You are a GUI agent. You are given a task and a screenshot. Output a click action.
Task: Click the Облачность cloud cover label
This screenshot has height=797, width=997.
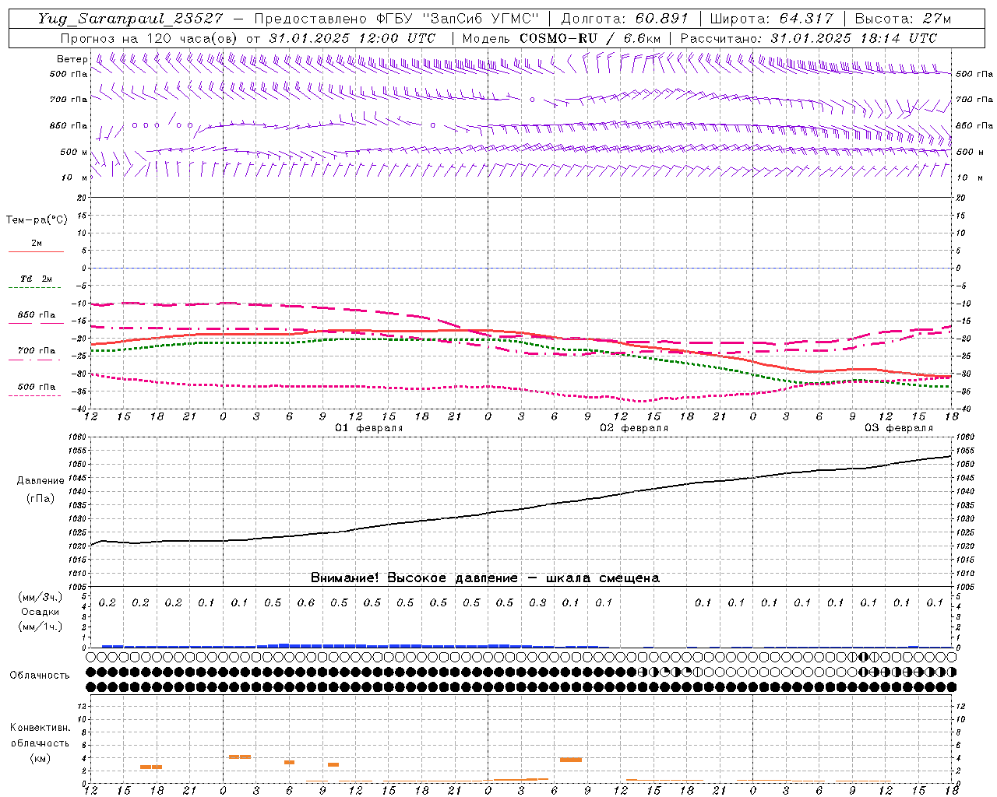(40, 675)
